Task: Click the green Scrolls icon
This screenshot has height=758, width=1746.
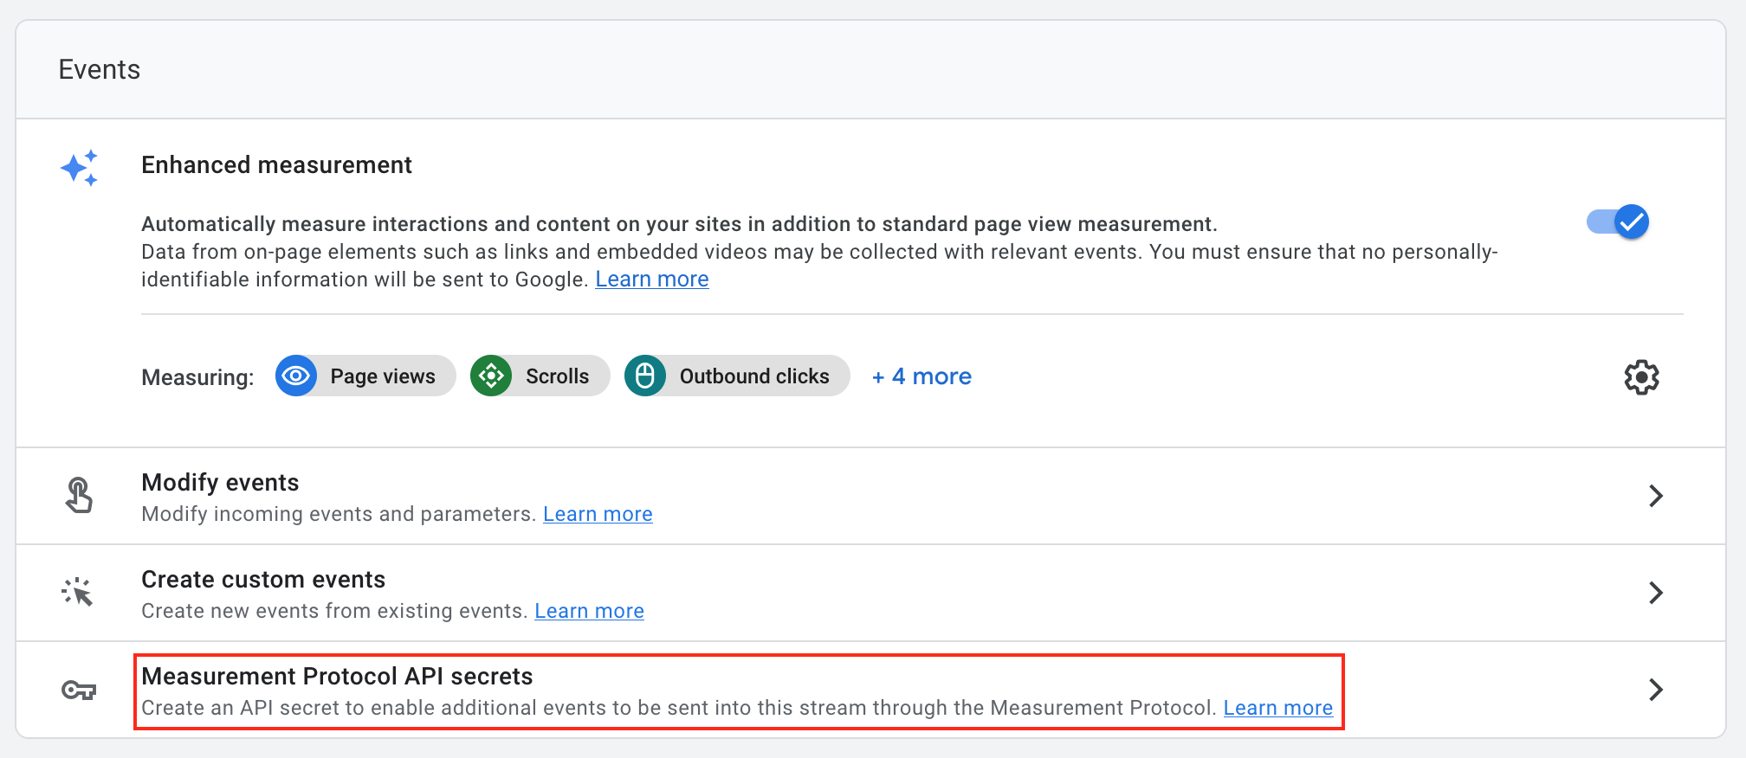Action: pos(491,376)
